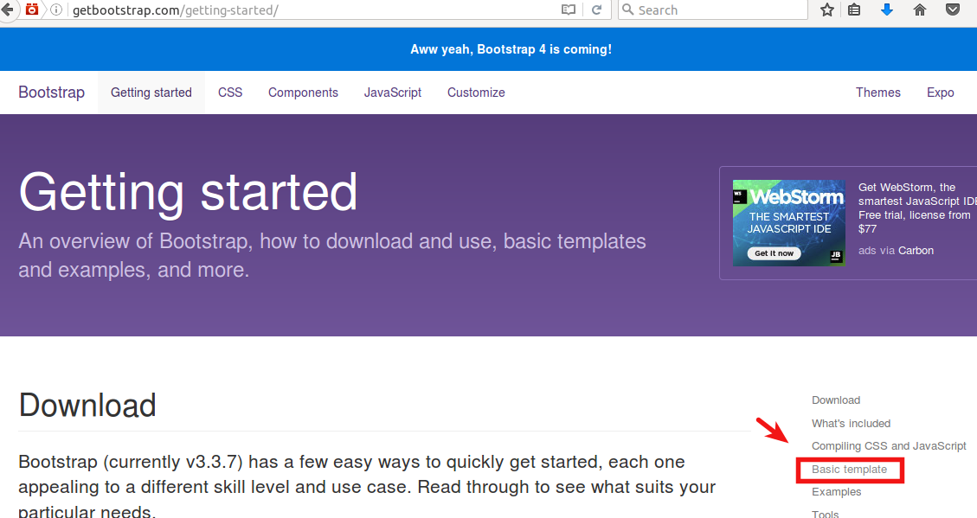Jump to Download in sidebar
Image resolution: width=977 pixels, height=518 pixels.
click(x=836, y=400)
